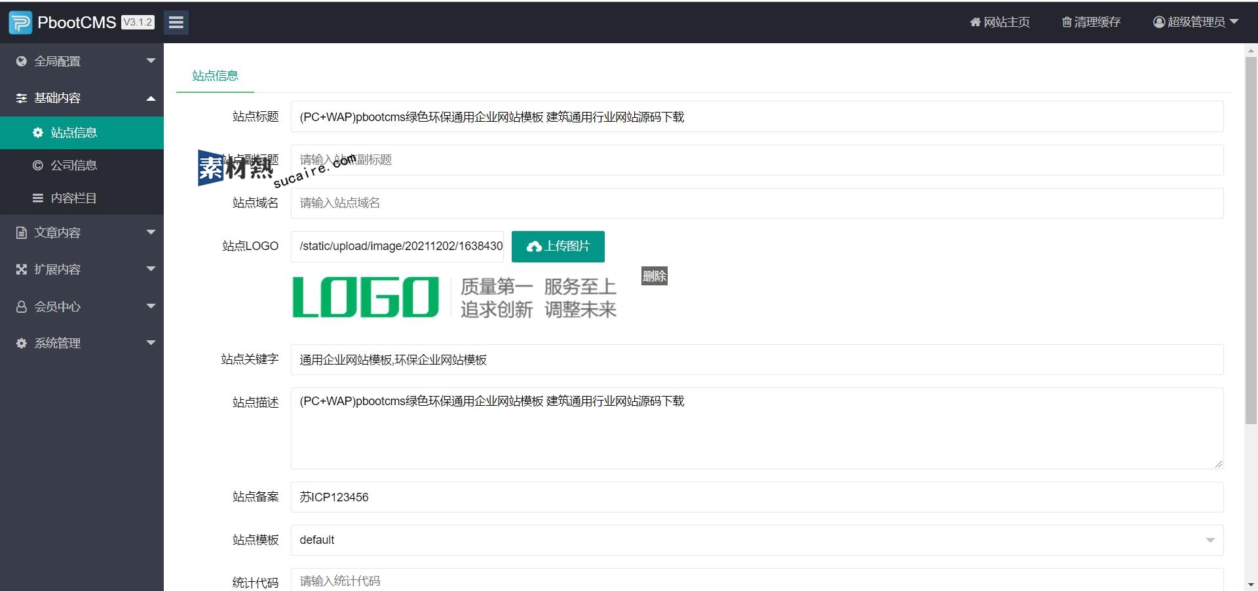The image size is (1258, 591).
Task: Click the copyright icon beside 公司信息
Action: [38, 166]
